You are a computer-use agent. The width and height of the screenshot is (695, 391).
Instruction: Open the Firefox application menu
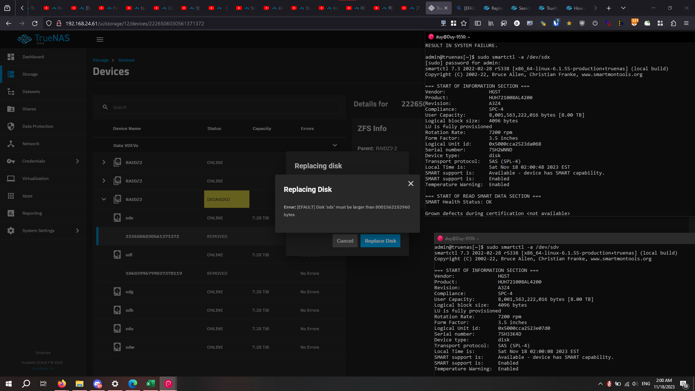click(x=686, y=23)
